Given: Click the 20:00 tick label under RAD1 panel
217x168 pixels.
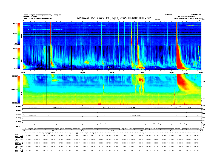Looking at the screenshot, I should click(x=172, y=72).
